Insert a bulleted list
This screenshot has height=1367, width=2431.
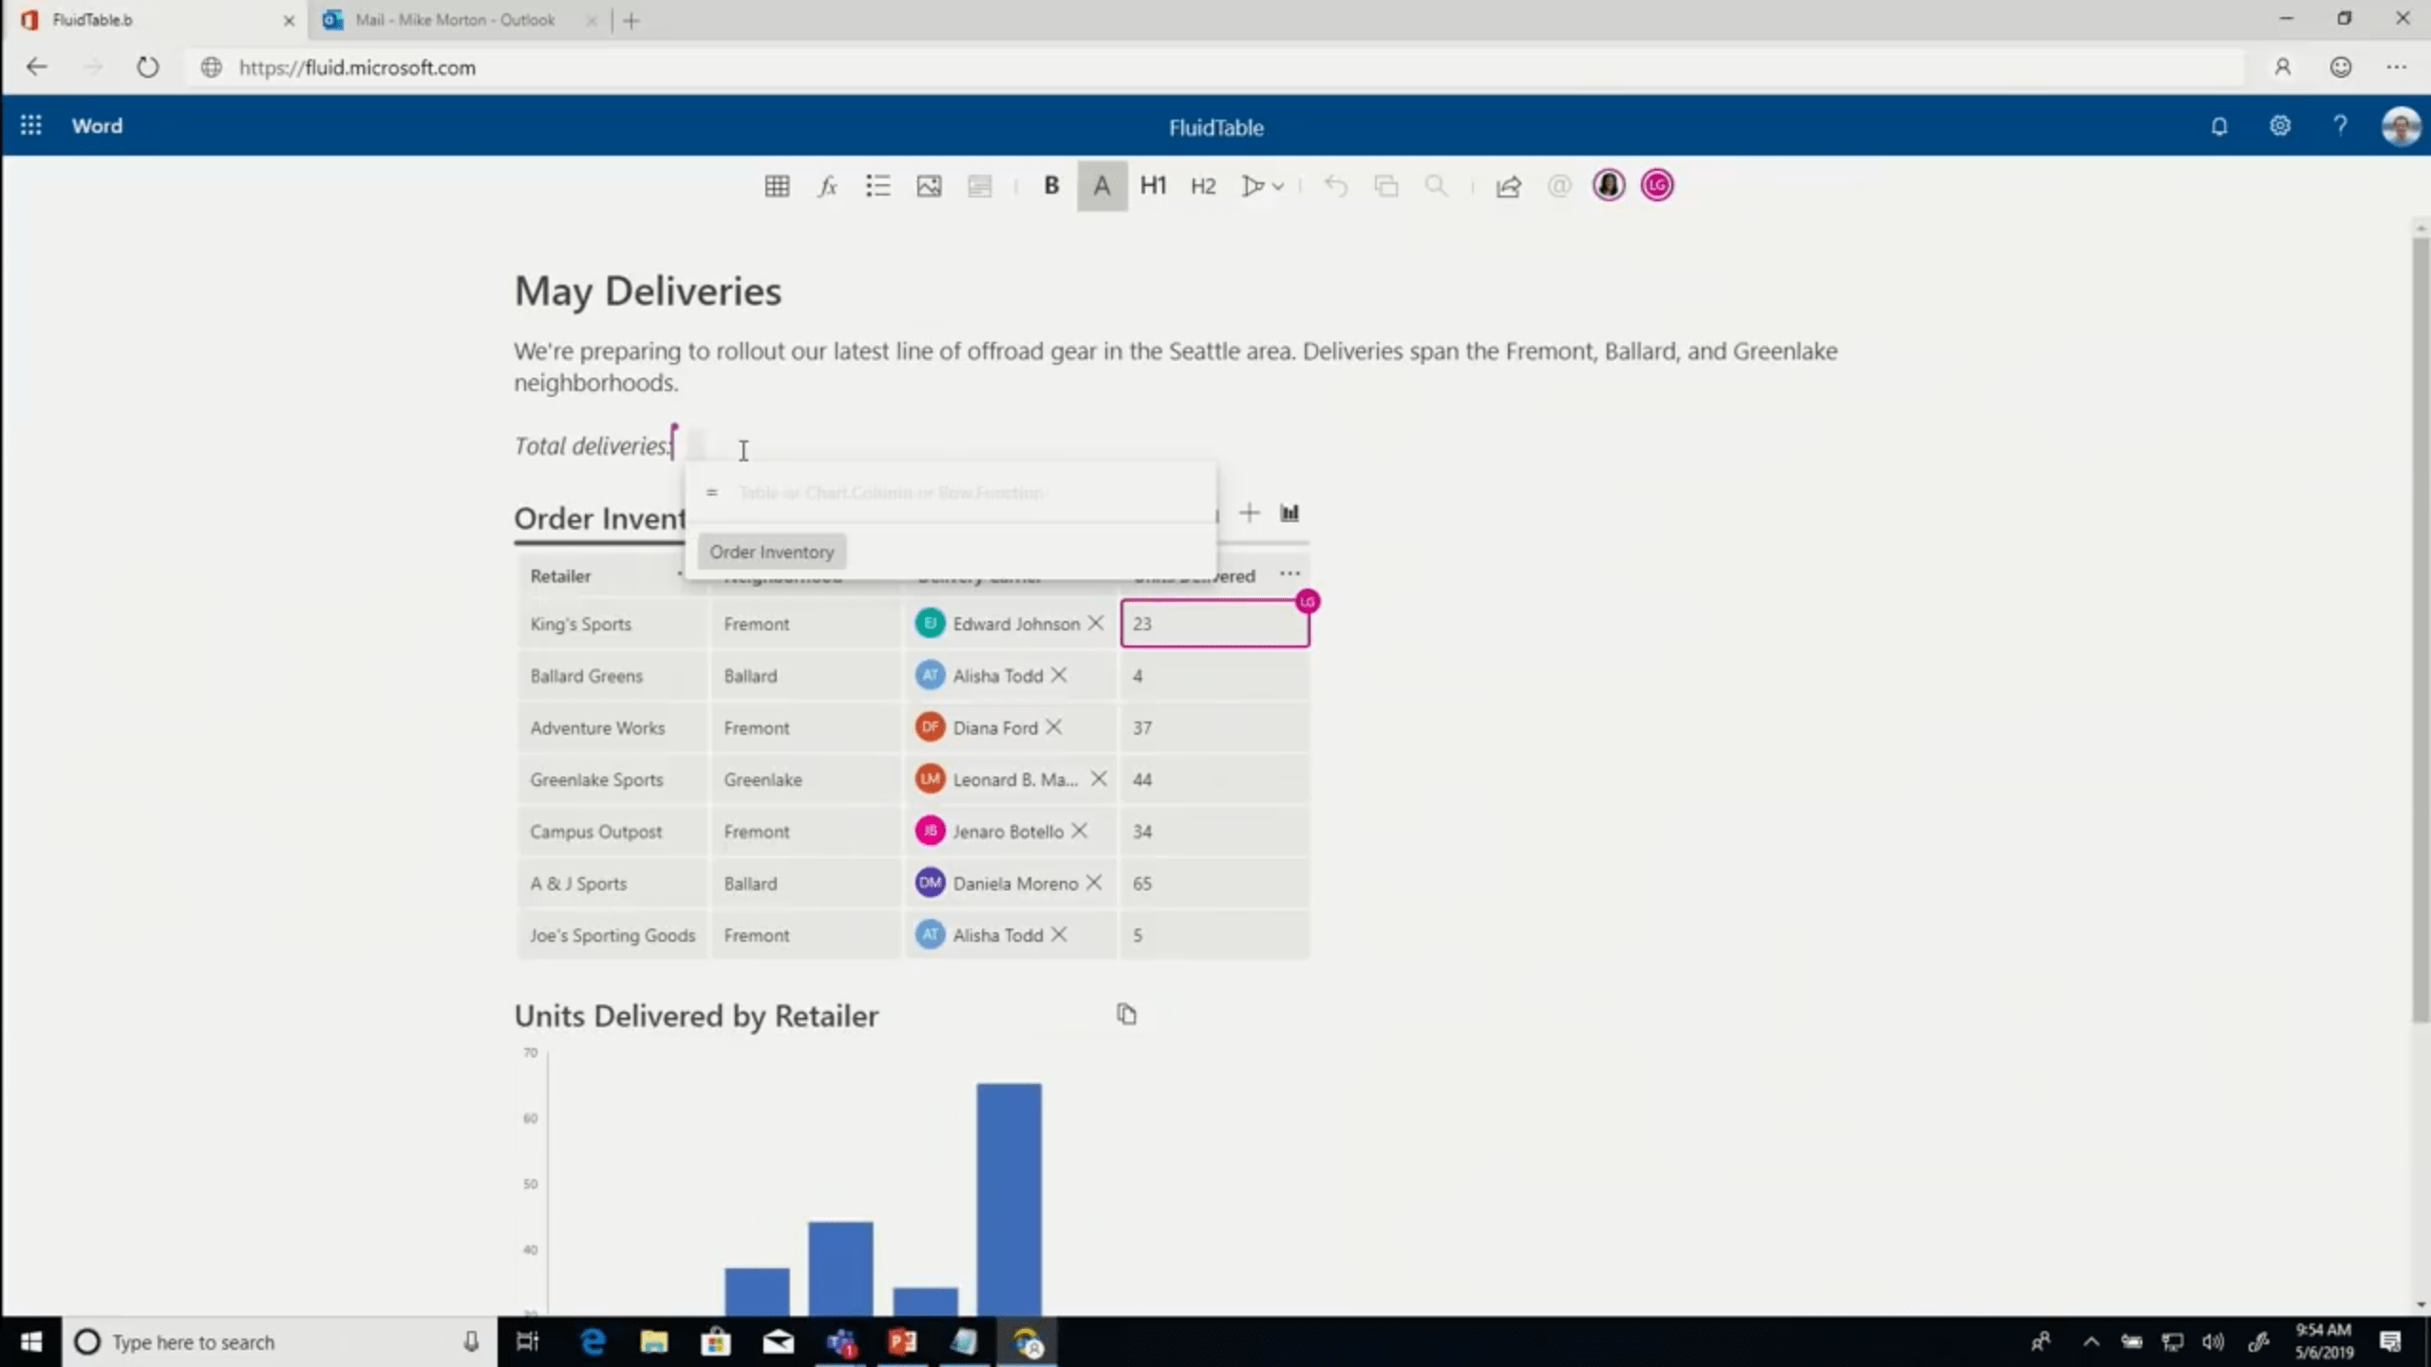click(877, 185)
